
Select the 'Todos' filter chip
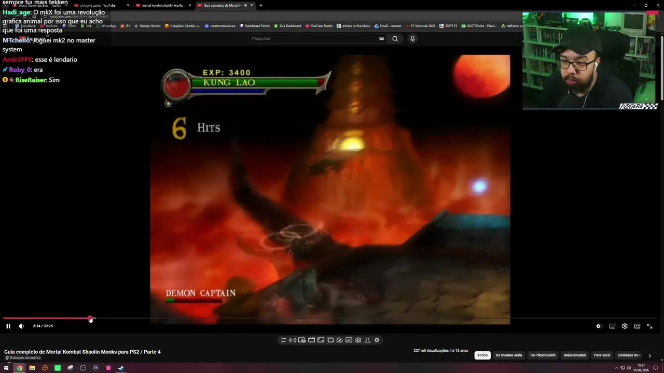click(x=482, y=355)
